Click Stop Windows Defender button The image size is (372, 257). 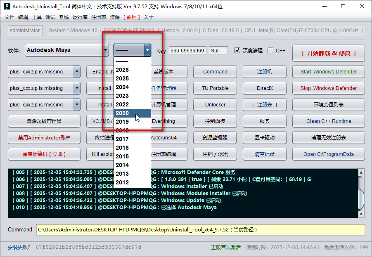pyautogui.click(x=329, y=88)
